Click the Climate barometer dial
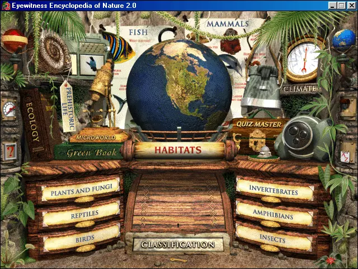 pos(303,61)
